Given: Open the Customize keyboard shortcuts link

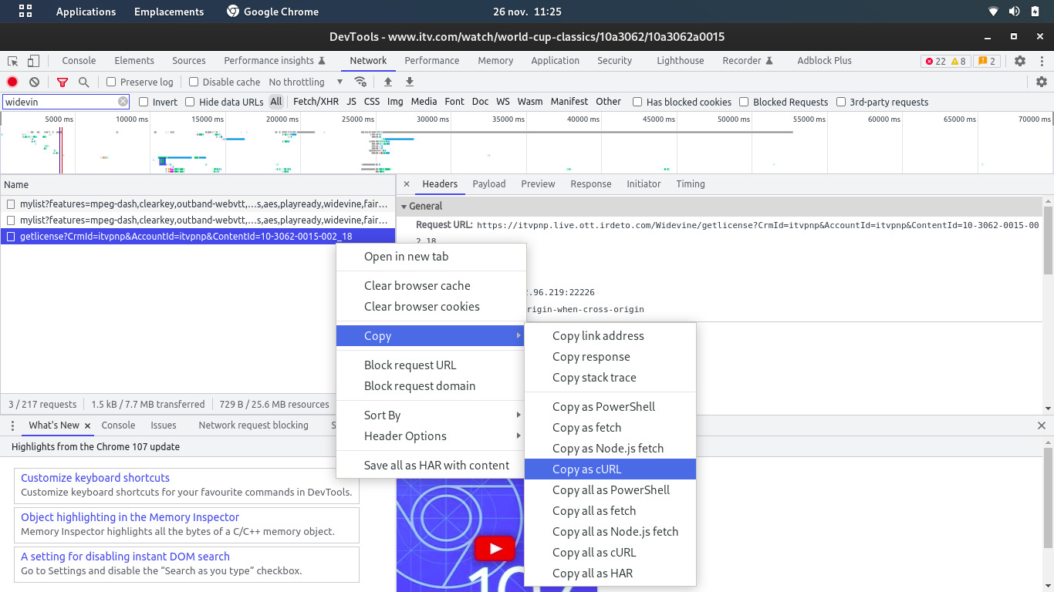Looking at the screenshot, I should click(95, 478).
